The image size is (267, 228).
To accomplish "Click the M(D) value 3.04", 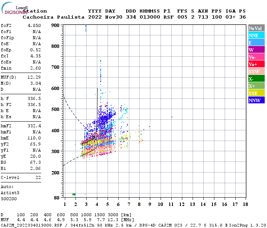I will (x=35, y=83).
